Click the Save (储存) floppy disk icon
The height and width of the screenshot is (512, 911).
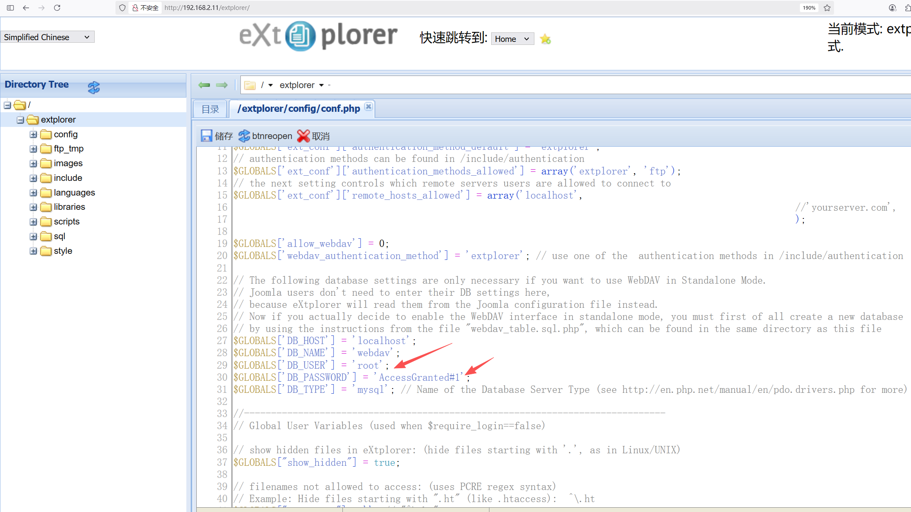pos(206,136)
